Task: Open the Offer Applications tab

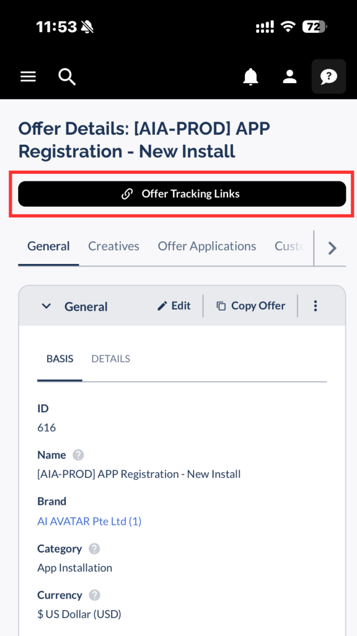Action: point(207,246)
